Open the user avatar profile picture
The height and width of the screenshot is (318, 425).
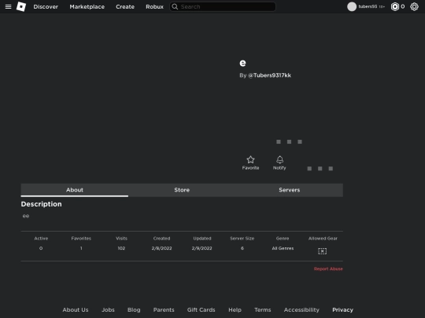[x=352, y=6]
